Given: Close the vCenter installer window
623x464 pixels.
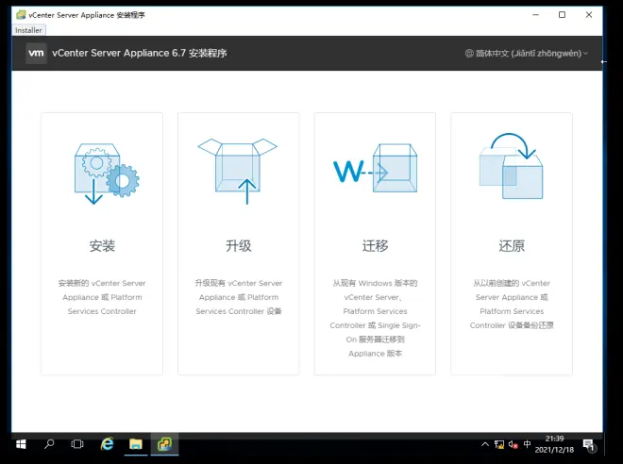Looking at the screenshot, I should click(589, 15).
